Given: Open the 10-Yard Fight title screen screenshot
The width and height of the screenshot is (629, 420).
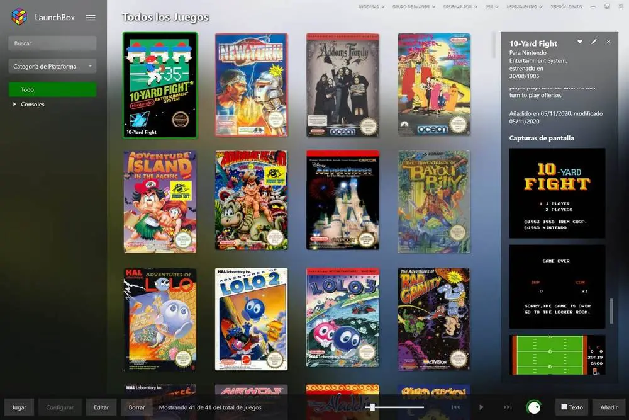Looking at the screenshot, I should tap(557, 193).
